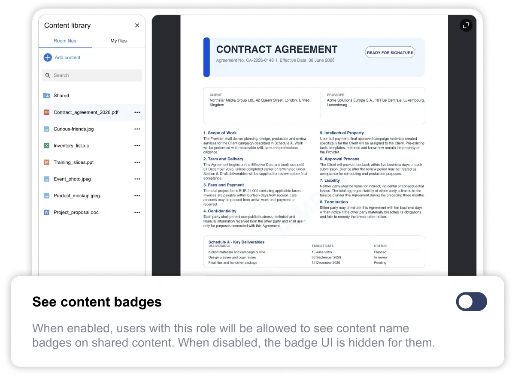
Task: Click the 1. Scope of Work heading
Action: (x=220, y=133)
